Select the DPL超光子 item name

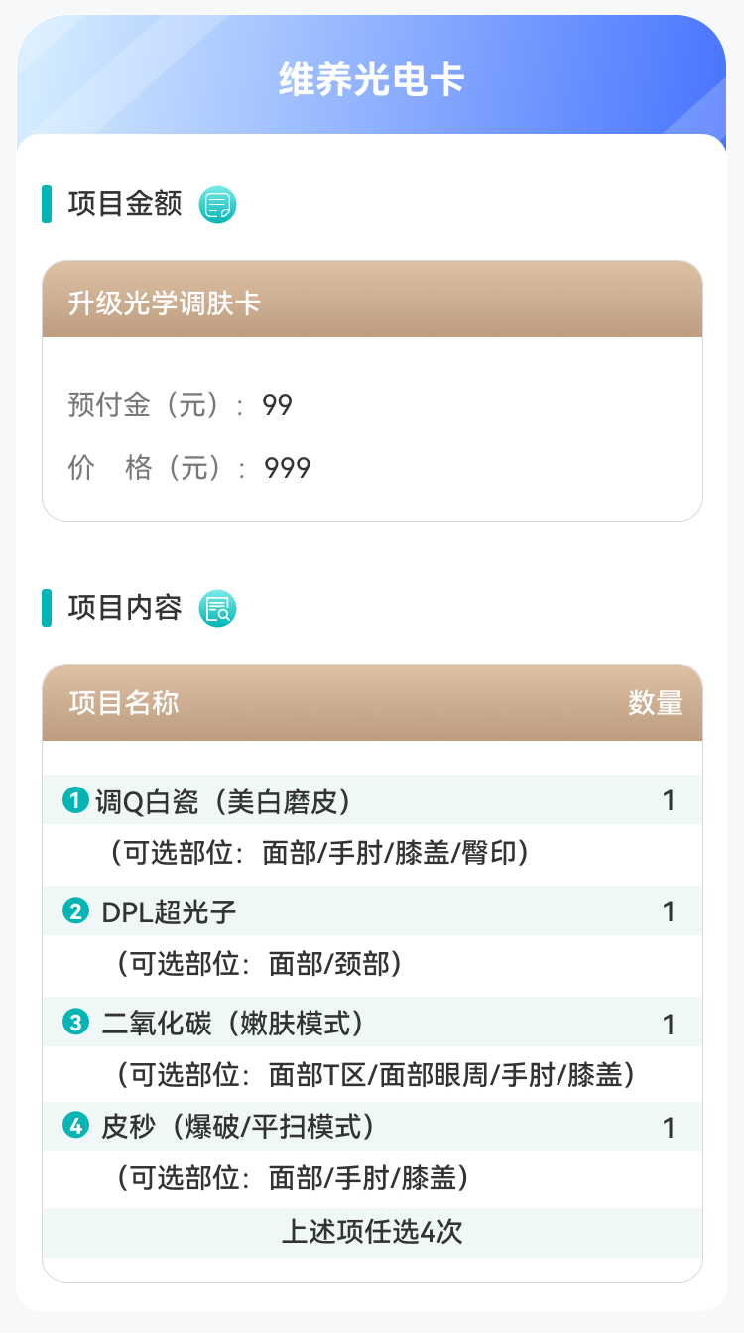point(170,911)
